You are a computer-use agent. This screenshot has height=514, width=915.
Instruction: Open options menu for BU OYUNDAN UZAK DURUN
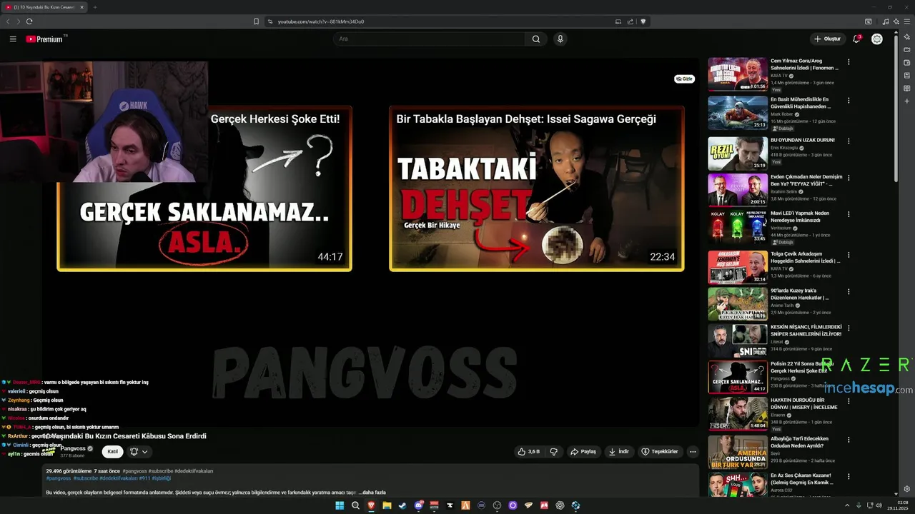coord(849,140)
